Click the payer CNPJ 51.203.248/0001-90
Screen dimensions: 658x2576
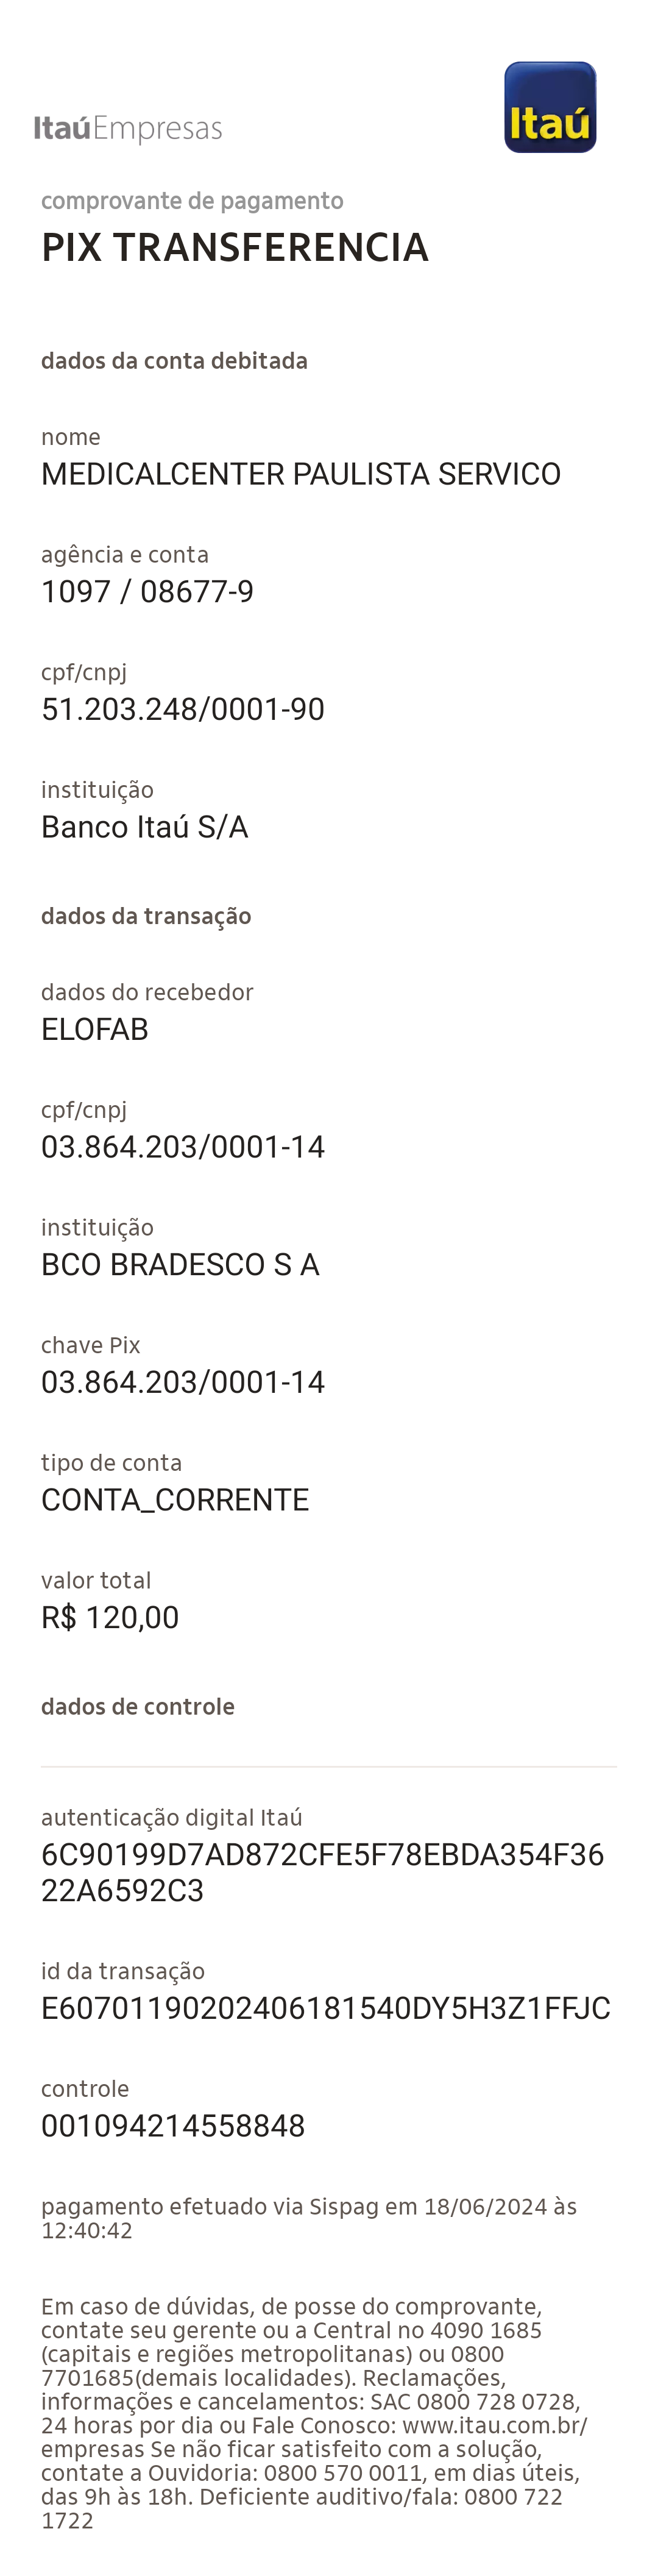pos(182,709)
